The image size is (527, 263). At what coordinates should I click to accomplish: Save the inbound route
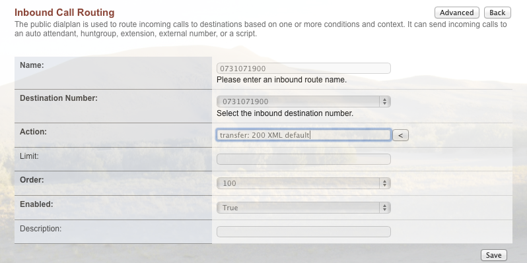[x=494, y=255]
